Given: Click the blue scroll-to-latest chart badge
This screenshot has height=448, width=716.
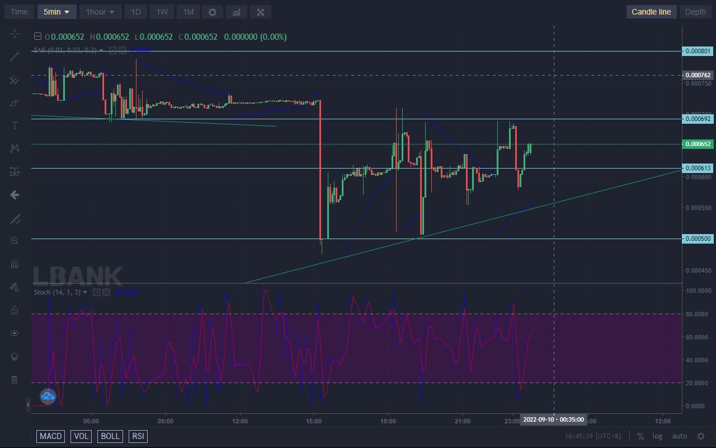Looking at the screenshot, I should tap(48, 396).
